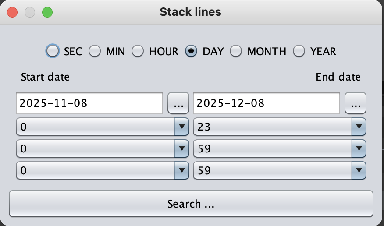Viewport: 384px width, 226px height.
Task: Select the DAY radio button
Action: 191,51
